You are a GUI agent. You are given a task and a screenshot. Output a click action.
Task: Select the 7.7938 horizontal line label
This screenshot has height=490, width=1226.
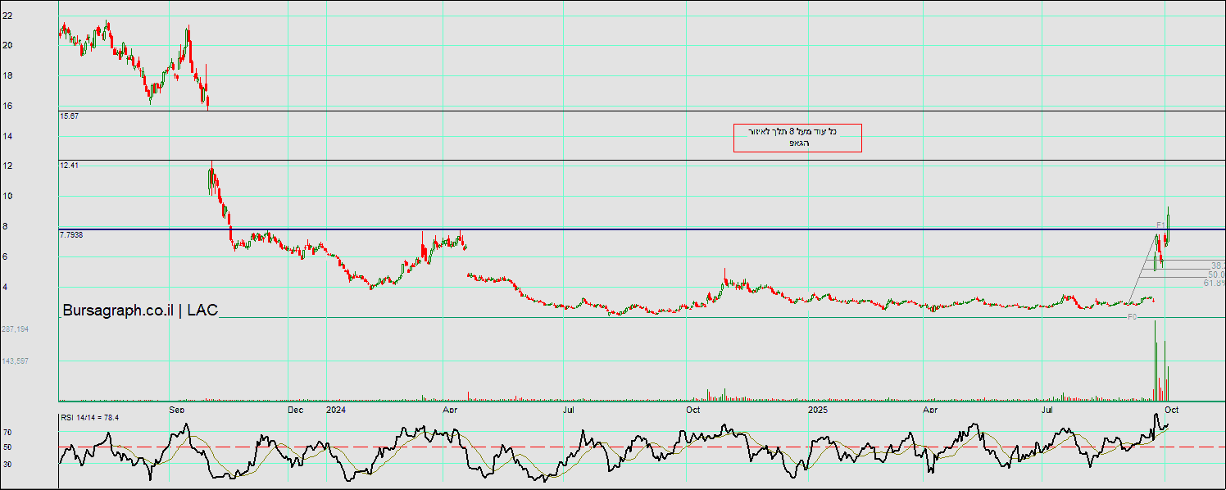pyautogui.click(x=71, y=235)
